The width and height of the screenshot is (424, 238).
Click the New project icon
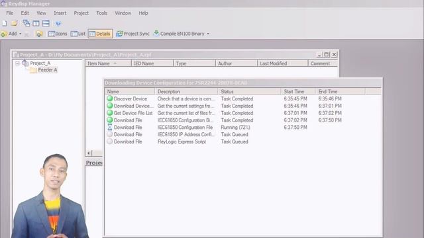tap(5, 24)
